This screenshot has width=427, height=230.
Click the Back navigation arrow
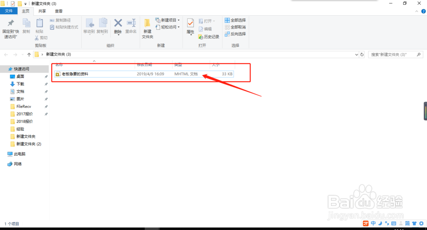pyautogui.click(x=6, y=55)
